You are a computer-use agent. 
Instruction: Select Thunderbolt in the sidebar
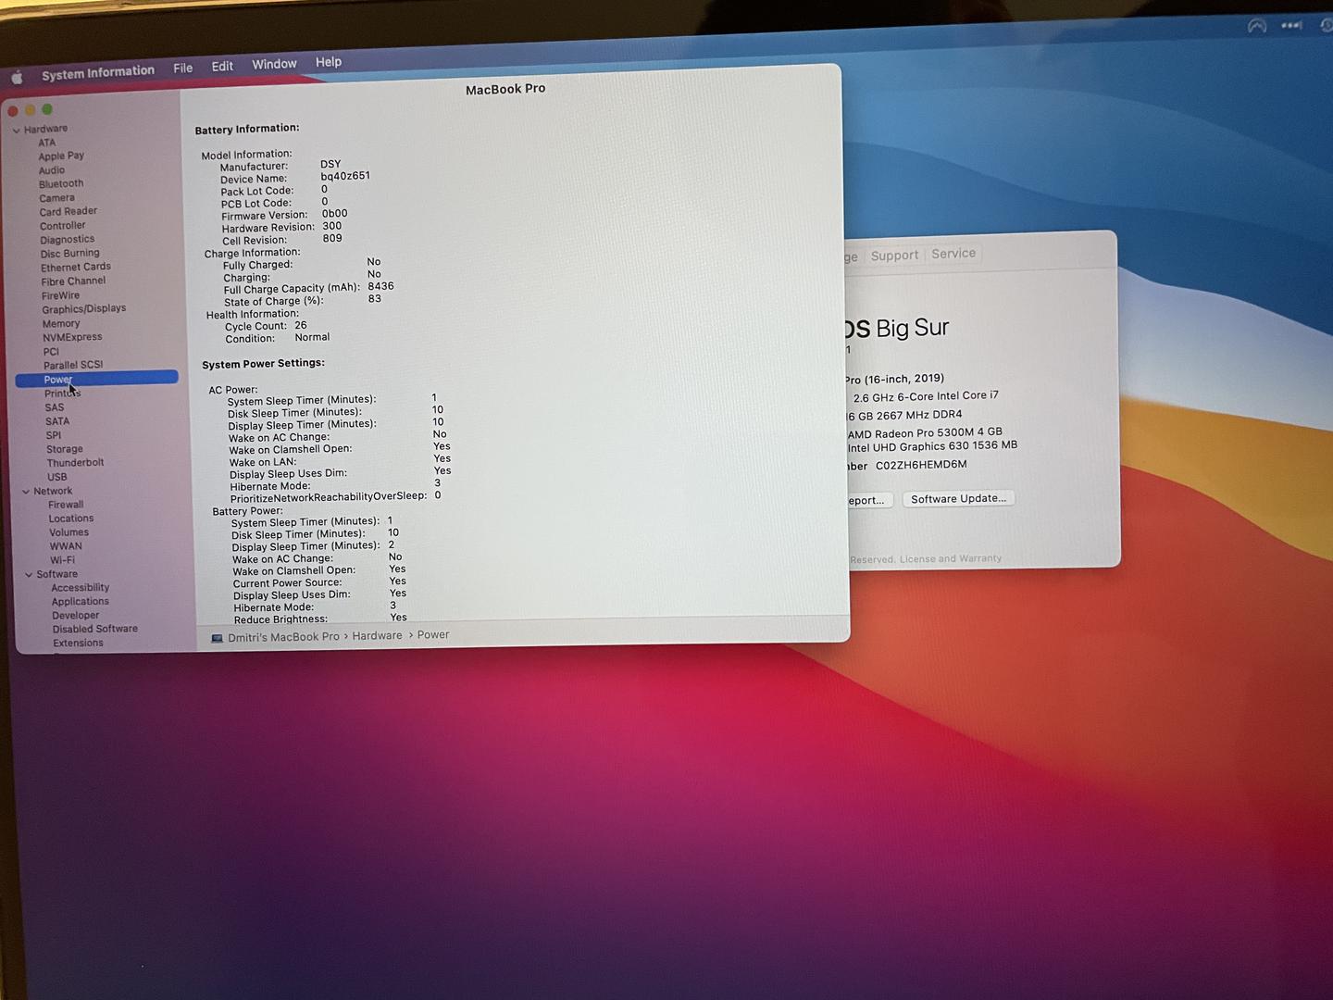pyautogui.click(x=75, y=463)
